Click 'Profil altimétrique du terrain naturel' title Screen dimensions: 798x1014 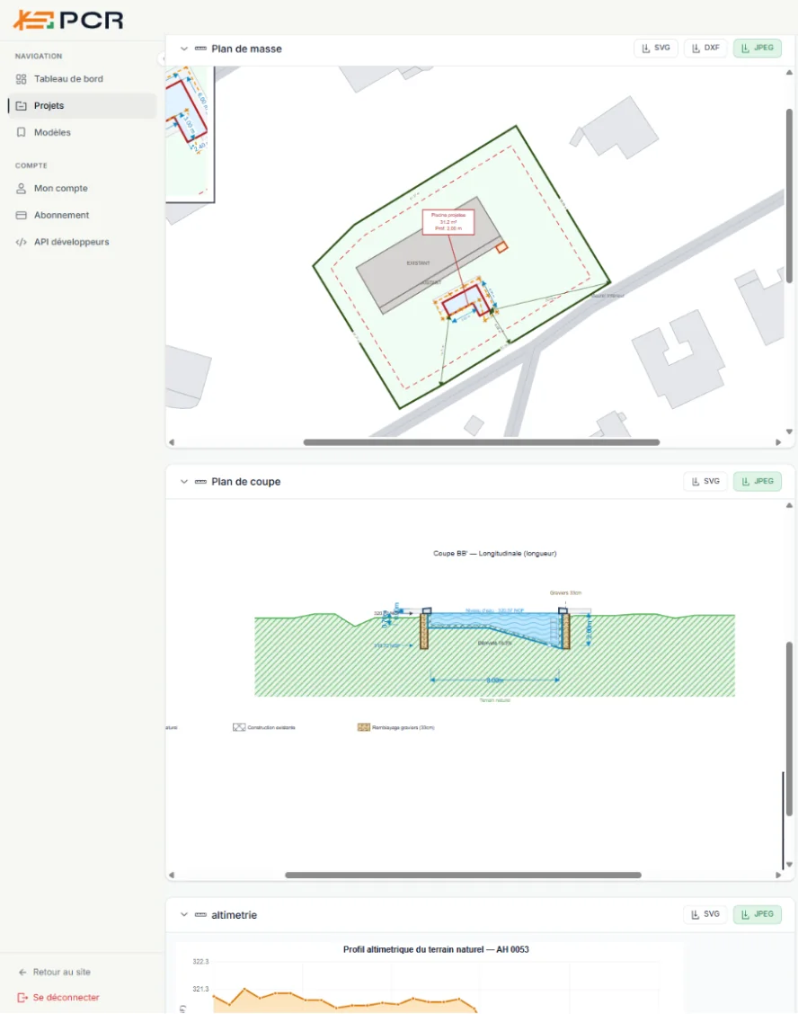[436, 949]
